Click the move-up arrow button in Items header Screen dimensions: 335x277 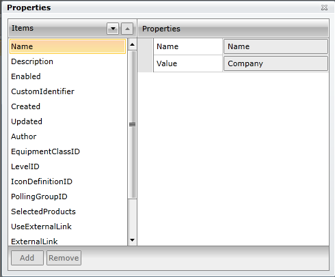(127, 29)
